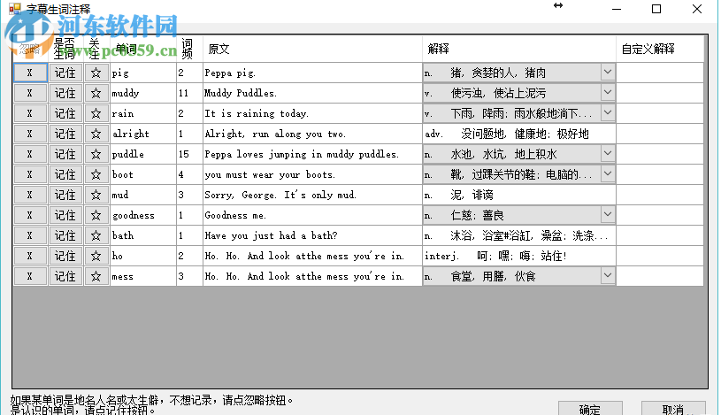Ignore the word goodness with X
This screenshot has width=721, height=415.
click(x=30, y=215)
